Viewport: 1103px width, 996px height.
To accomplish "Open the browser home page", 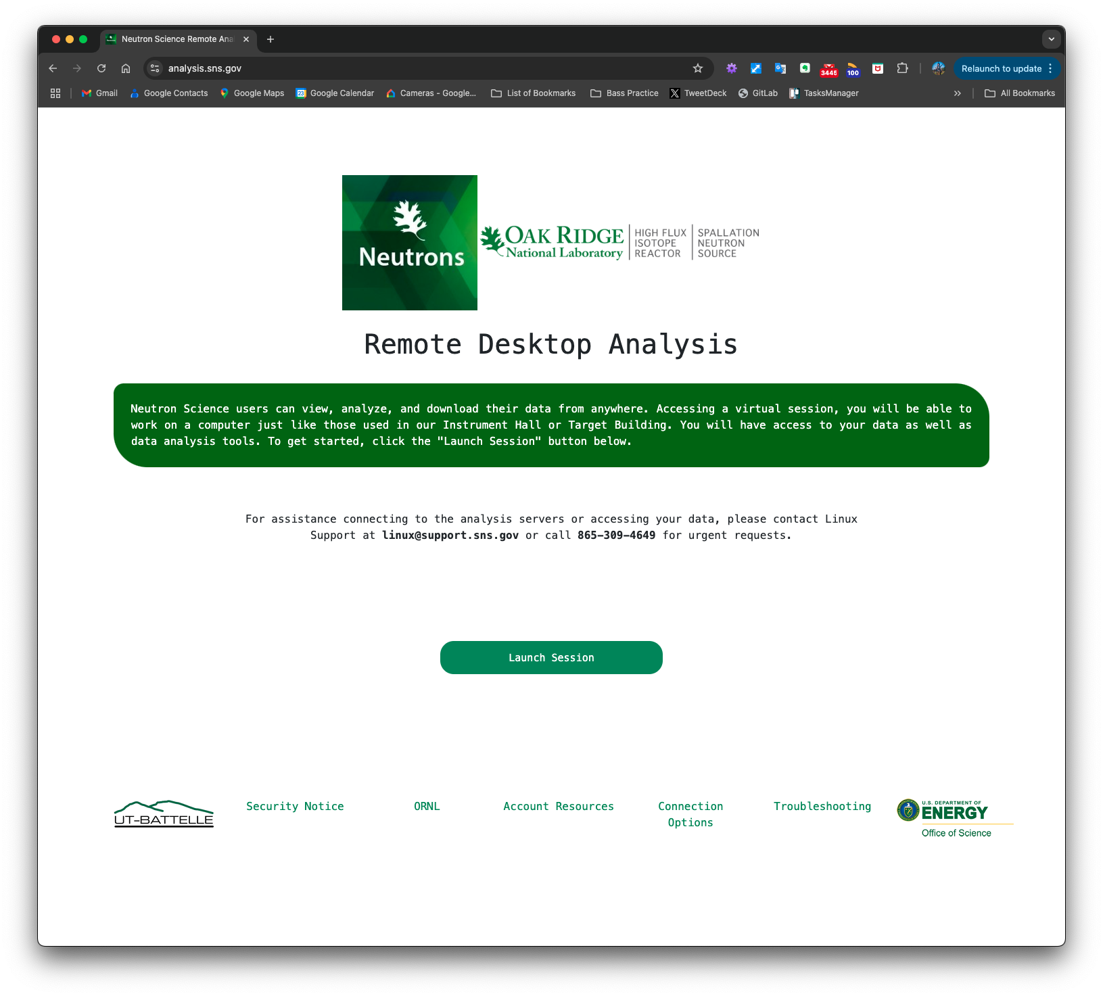I will pyautogui.click(x=126, y=68).
